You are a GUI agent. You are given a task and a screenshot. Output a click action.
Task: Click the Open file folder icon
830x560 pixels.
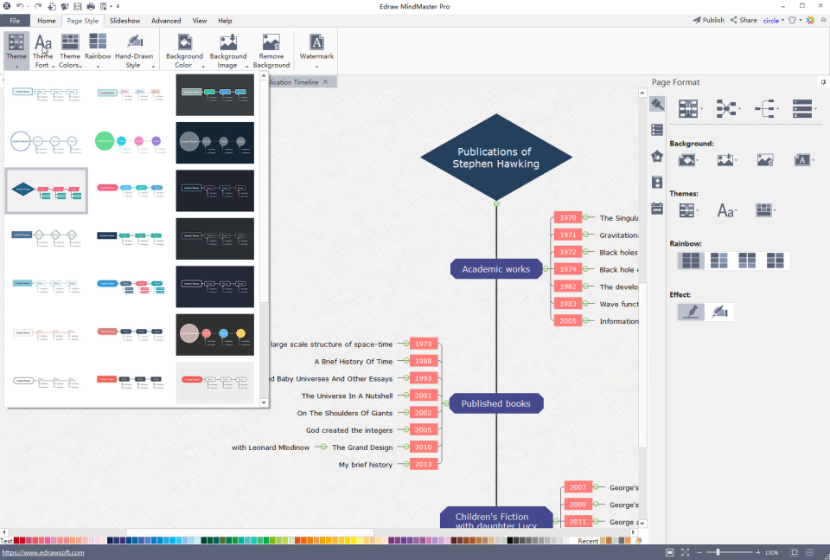click(x=65, y=6)
